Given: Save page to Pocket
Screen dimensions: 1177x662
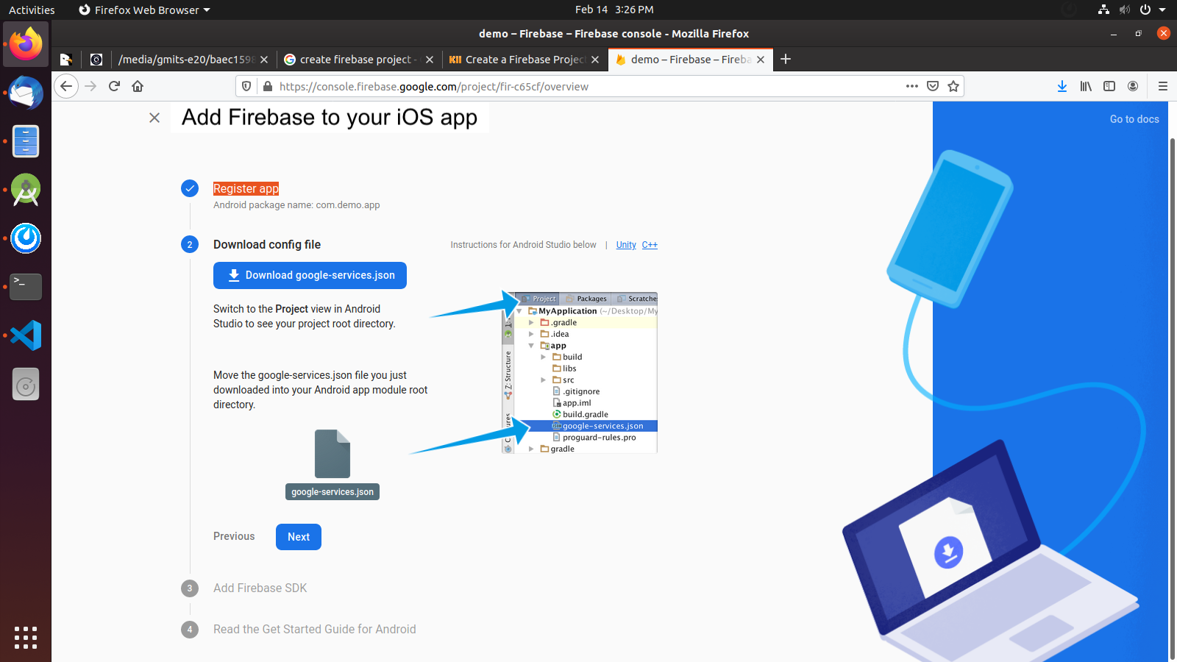Looking at the screenshot, I should coord(933,86).
